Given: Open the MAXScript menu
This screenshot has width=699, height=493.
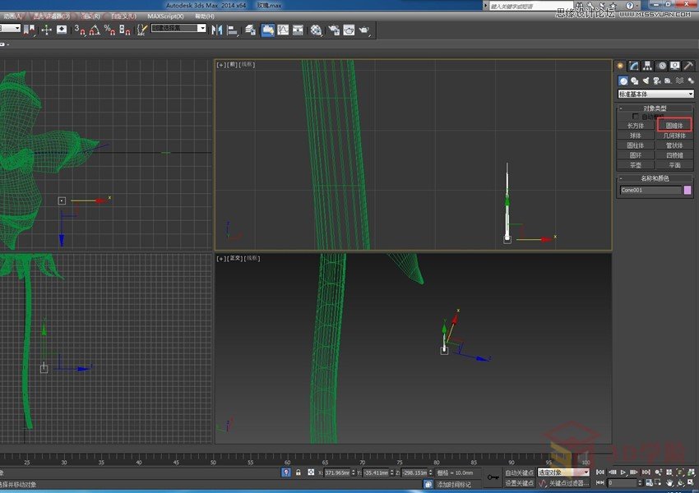Looking at the screenshot, I should [165, 16].
